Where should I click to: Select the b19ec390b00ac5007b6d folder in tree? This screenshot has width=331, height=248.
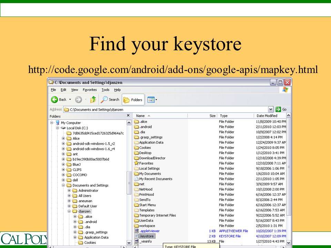click(x=91, y=159)
